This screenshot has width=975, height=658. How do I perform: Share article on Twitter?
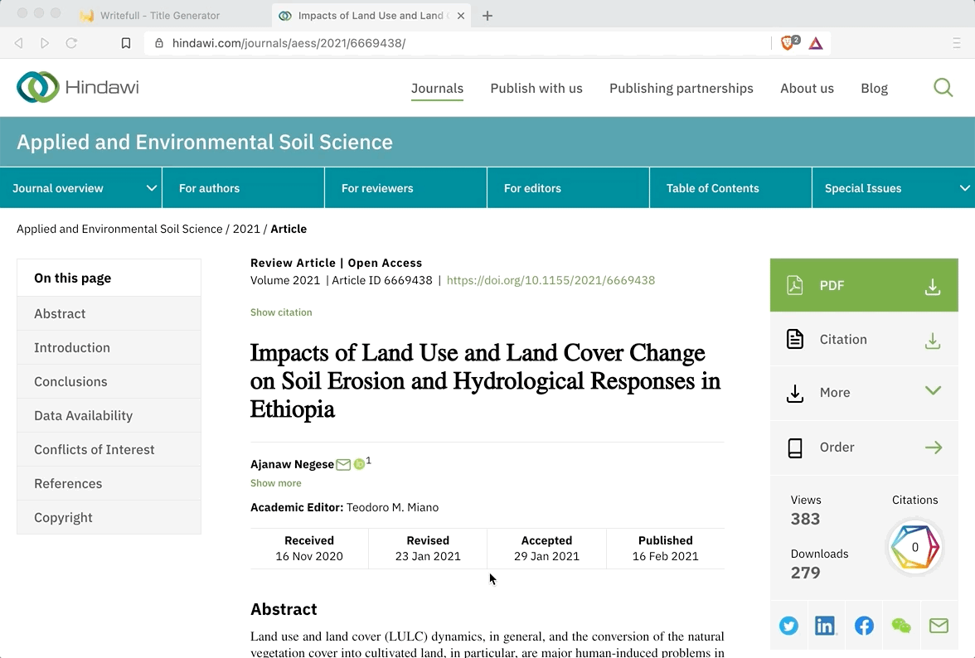(788, 626)
